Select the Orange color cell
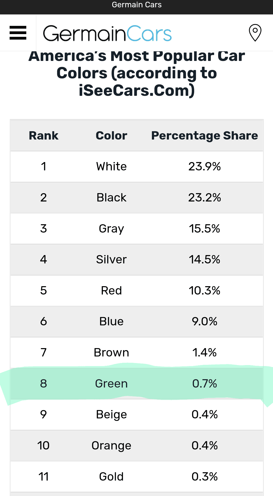Image resolution: width=273 pixels, height=496 pixels. click(111, 445)
